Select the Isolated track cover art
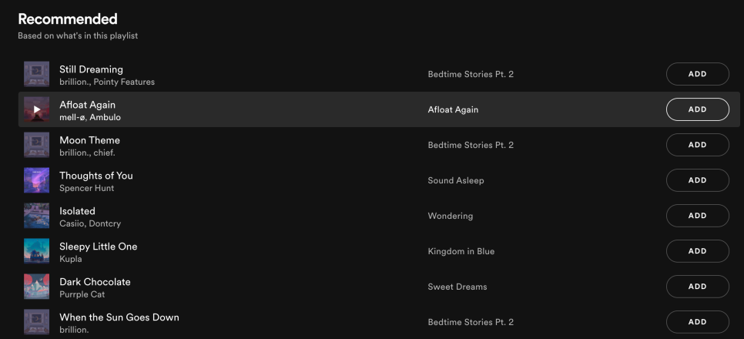Viewport: 744px width, 339px height. click(x=36, y=216)
